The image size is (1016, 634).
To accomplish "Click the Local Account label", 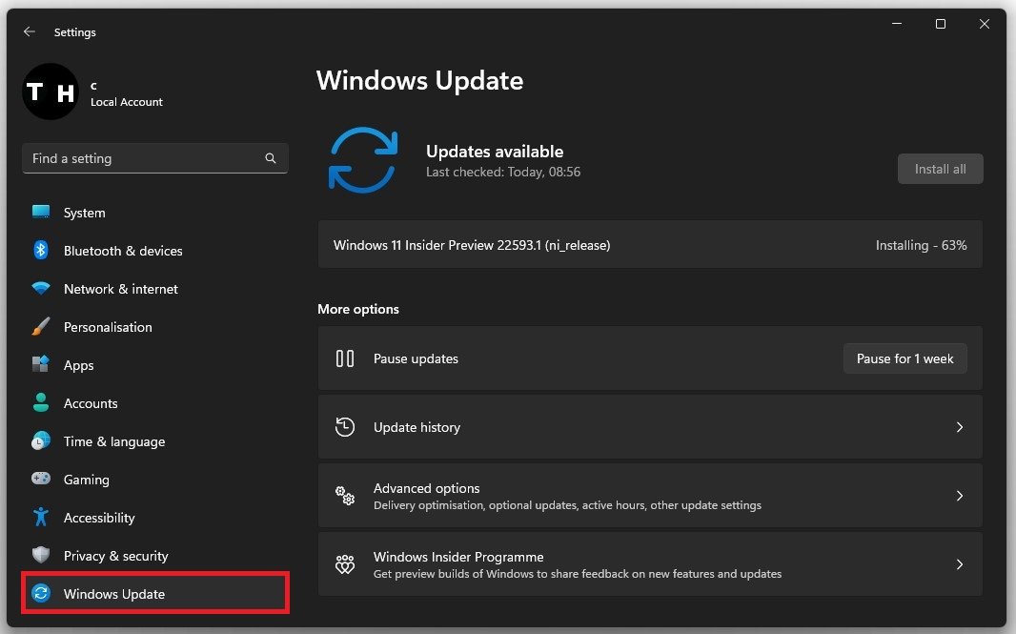I will tap(127, 102).
